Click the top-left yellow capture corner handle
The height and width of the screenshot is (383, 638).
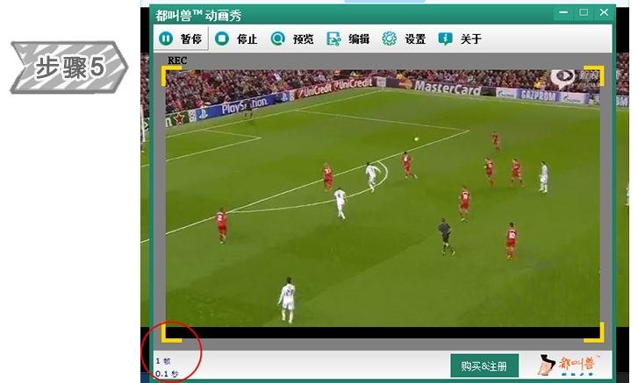170,75
